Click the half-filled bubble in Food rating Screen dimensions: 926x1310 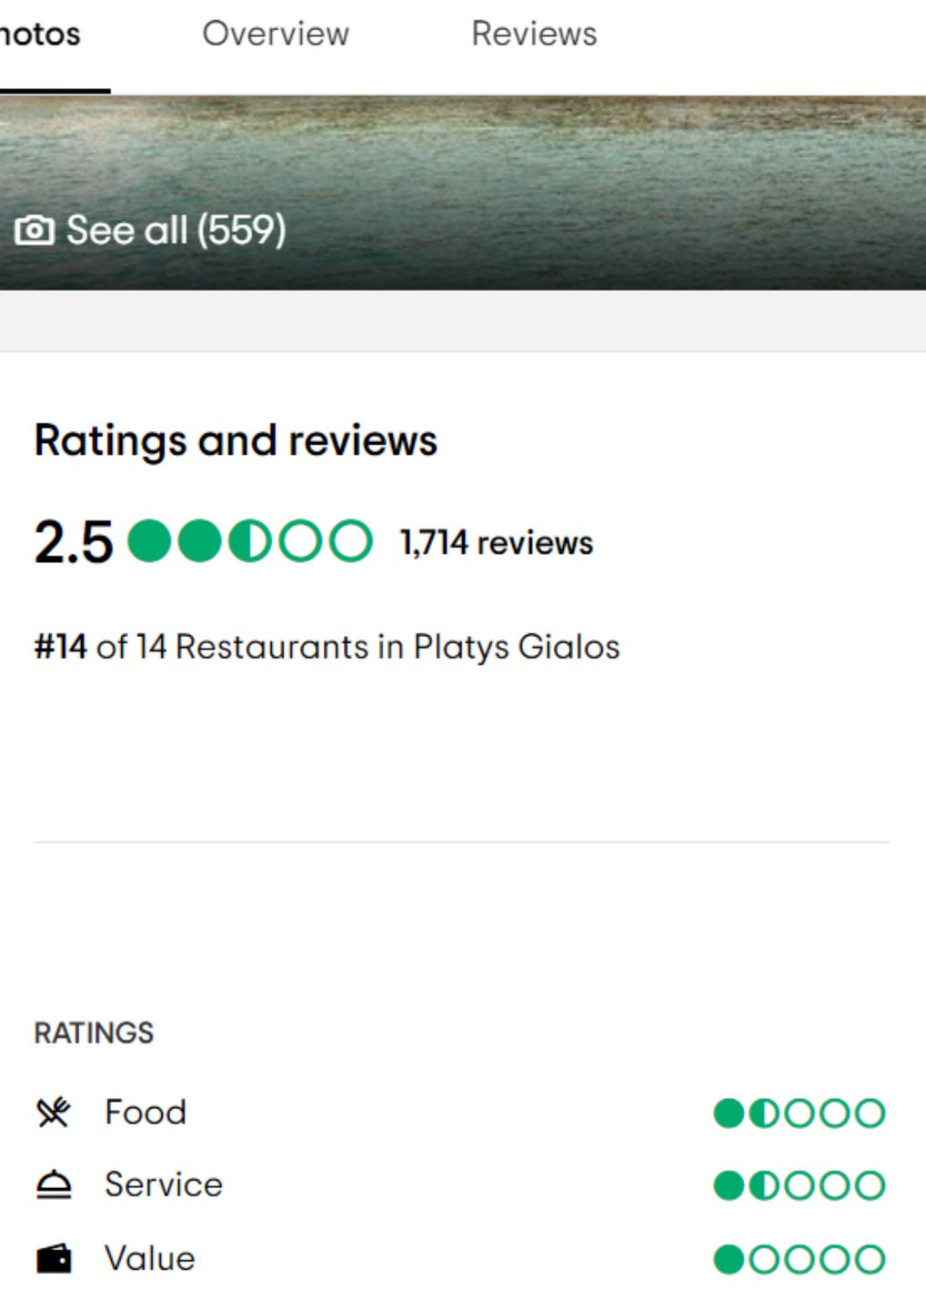coord(762,1112)
